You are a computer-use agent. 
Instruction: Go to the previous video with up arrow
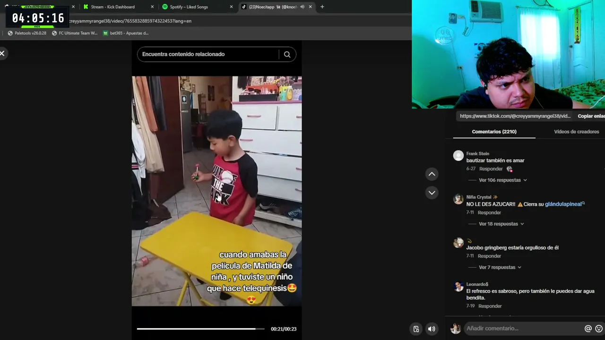(x=432, y=174)
